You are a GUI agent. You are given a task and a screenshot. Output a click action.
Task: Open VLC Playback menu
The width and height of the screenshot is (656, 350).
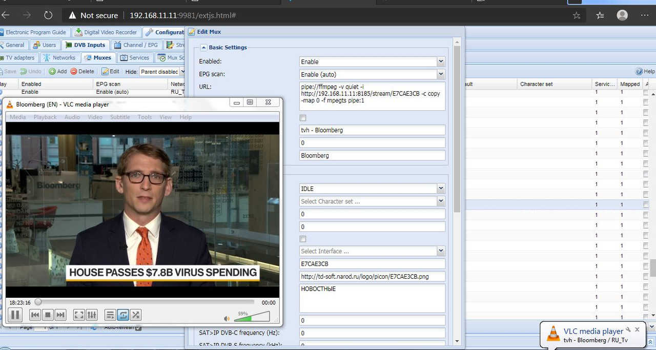click(x=45, y=117)
